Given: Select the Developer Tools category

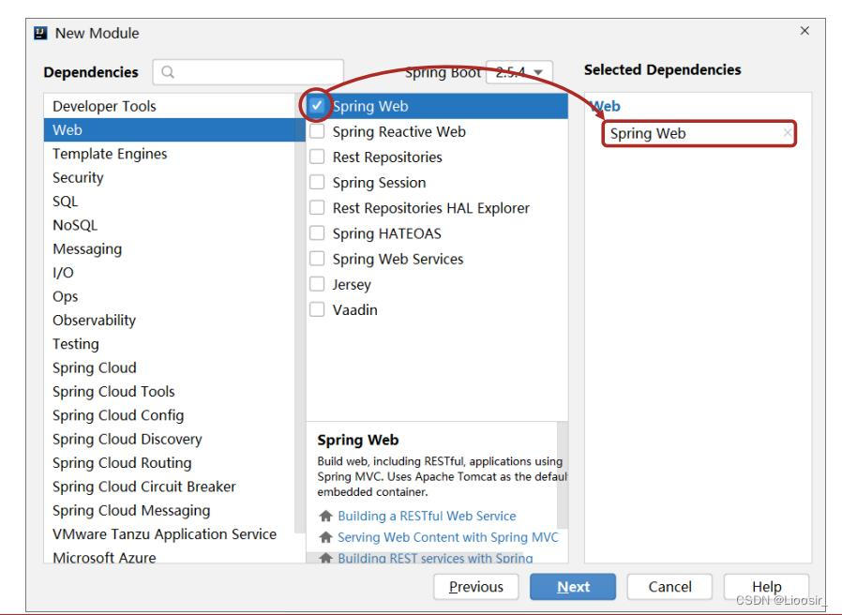Looking at the screenshot, I should tap(170, 106).
